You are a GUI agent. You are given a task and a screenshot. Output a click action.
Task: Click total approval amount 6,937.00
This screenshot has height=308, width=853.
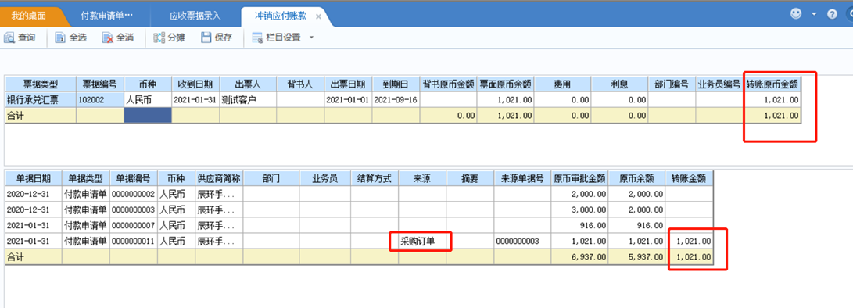tap(579, 257)
